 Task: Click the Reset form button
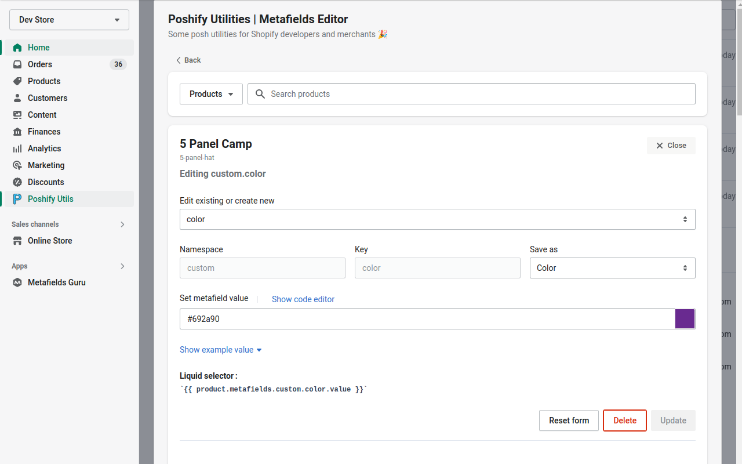(x=569, y=420)
